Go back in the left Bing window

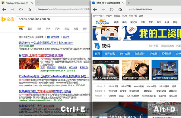[4, 9]
